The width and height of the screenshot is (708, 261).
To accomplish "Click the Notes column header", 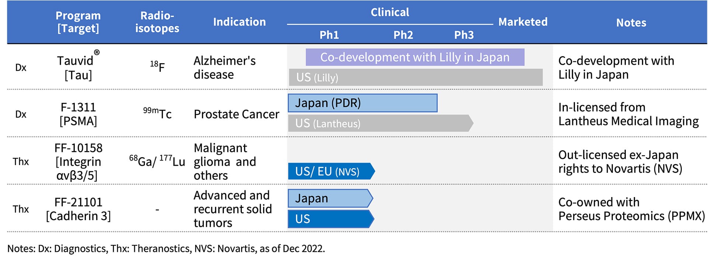I will 631,22.
